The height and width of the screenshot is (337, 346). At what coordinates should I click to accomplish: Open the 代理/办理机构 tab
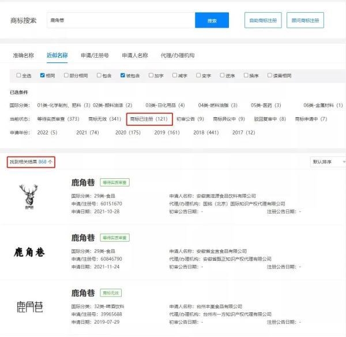tap(178, 55)
